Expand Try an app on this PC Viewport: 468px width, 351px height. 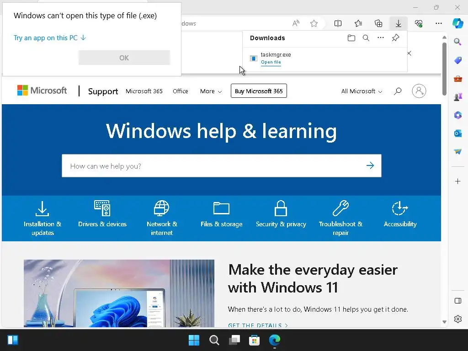[49, 38]
